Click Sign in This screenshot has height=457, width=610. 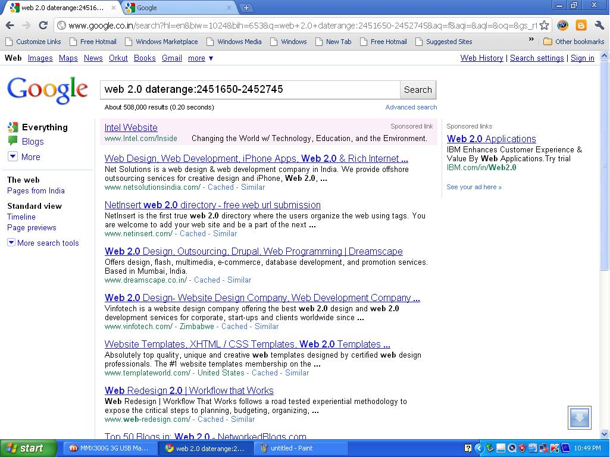(x=582, y=58)
